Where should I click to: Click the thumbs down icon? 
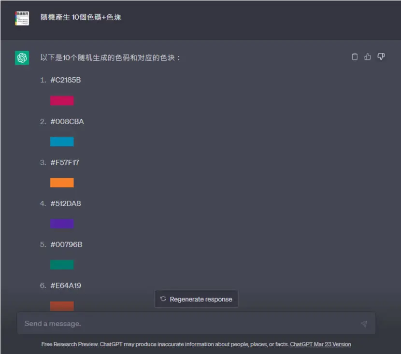[381, 57]
